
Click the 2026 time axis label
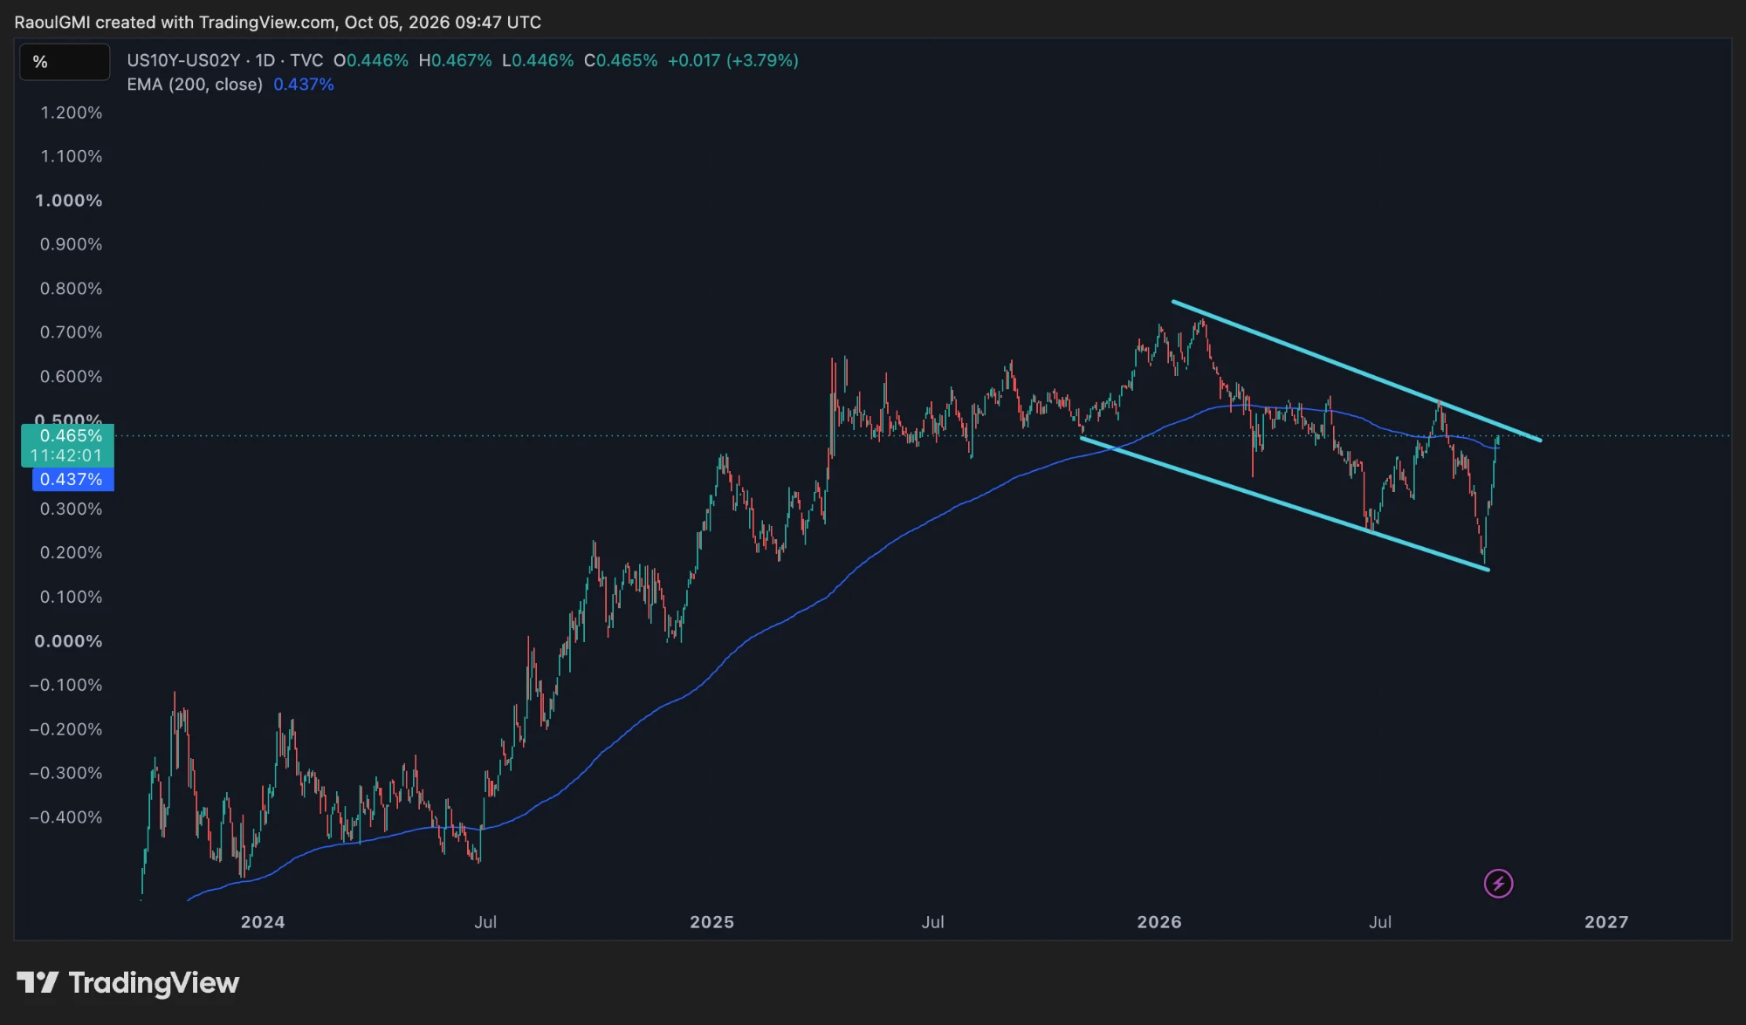[1159, 922]
